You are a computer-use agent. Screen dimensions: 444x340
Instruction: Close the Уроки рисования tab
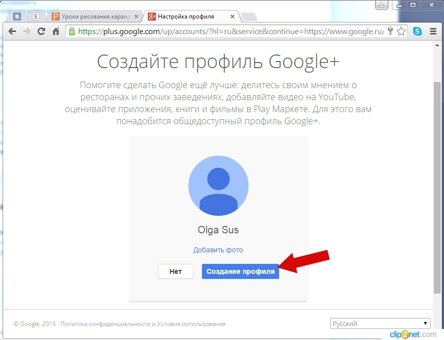(x=136, y=17)
